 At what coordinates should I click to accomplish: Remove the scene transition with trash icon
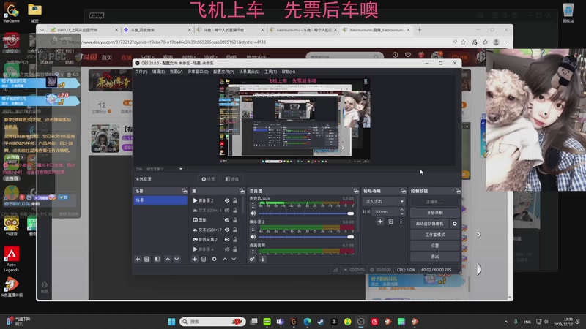click(390, 222)
